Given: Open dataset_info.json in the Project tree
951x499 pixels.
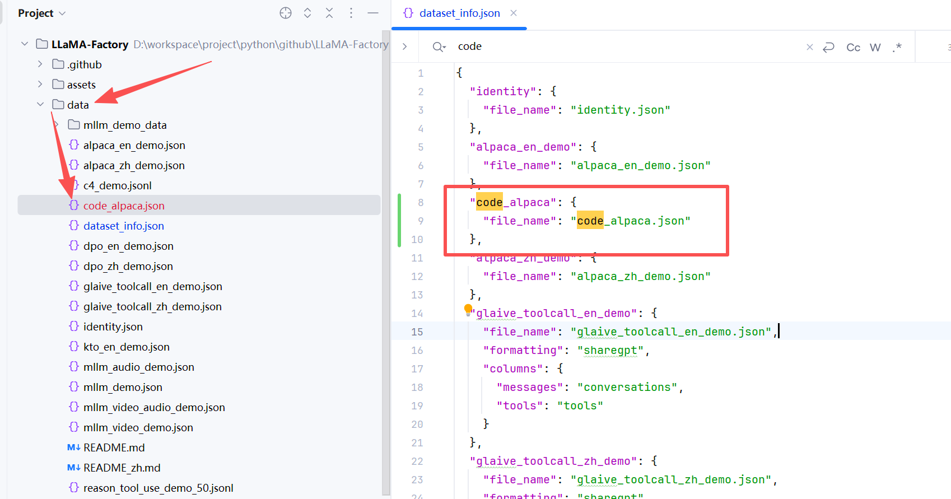Looking at the screenshot, I should [123, 226].
